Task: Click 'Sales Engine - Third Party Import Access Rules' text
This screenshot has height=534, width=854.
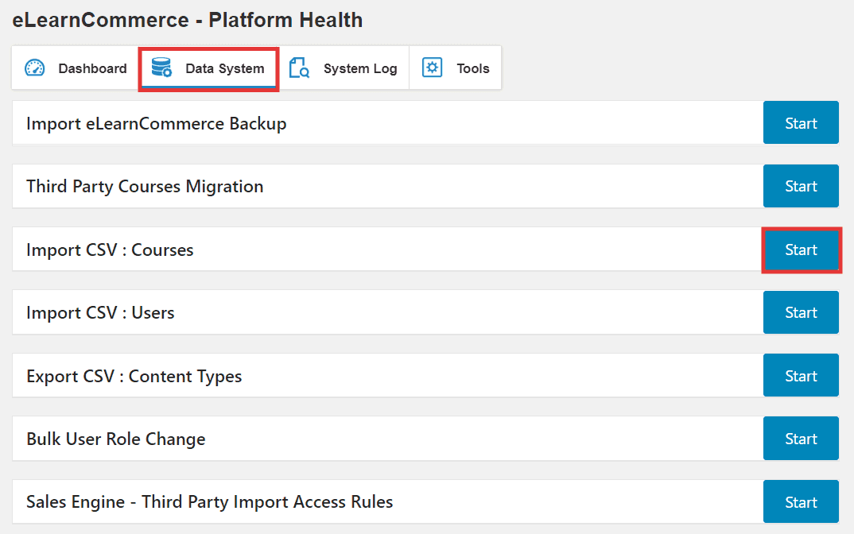Action: click(210, 501)
